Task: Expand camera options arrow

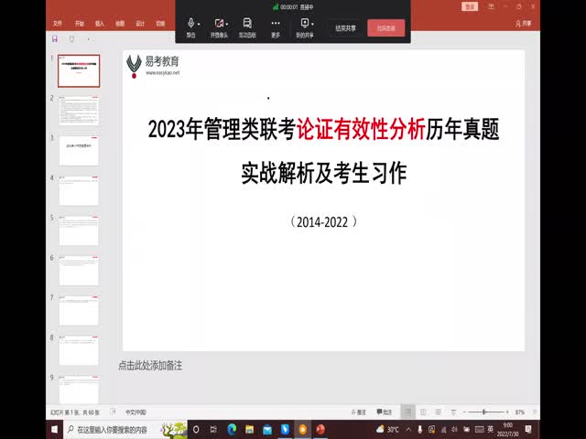Action: tap(227, 24)
